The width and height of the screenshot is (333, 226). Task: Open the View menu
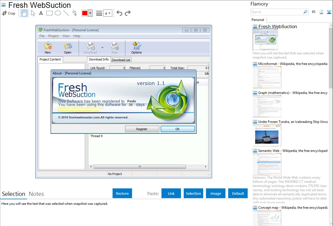[x=66, y=36]
